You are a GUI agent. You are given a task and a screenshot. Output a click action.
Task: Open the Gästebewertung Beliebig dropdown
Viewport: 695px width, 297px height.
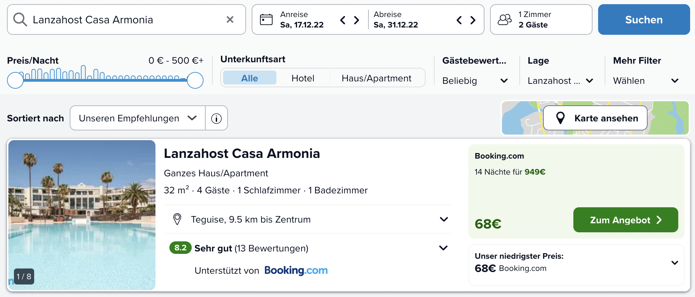(x=474, y=81)
